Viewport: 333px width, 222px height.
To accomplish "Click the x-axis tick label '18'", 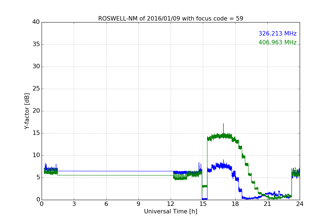I will tap(235, 204).
